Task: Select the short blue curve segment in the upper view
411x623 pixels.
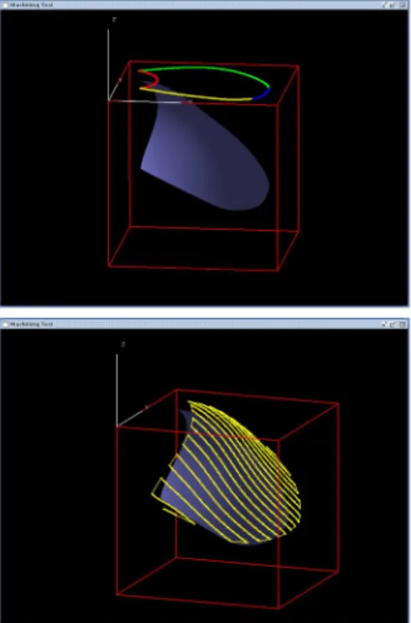Action: click(x=263, y=94)
